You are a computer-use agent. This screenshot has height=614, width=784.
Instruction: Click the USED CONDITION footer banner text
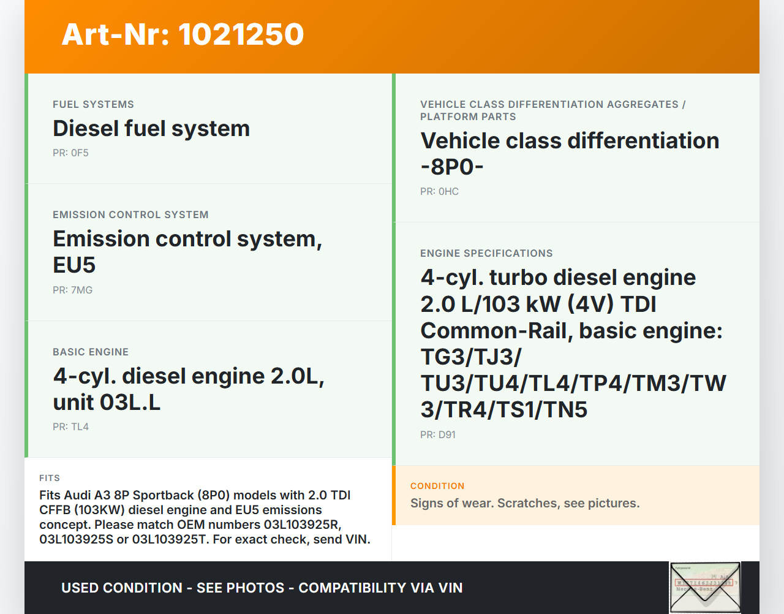pos(262,588)
